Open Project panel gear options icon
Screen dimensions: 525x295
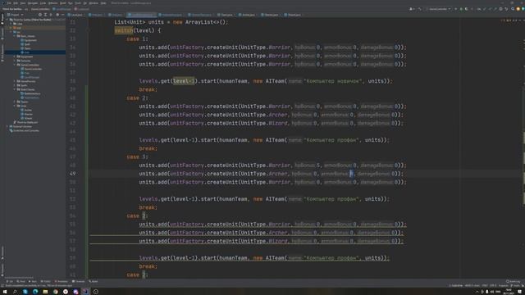pos(57,15)
